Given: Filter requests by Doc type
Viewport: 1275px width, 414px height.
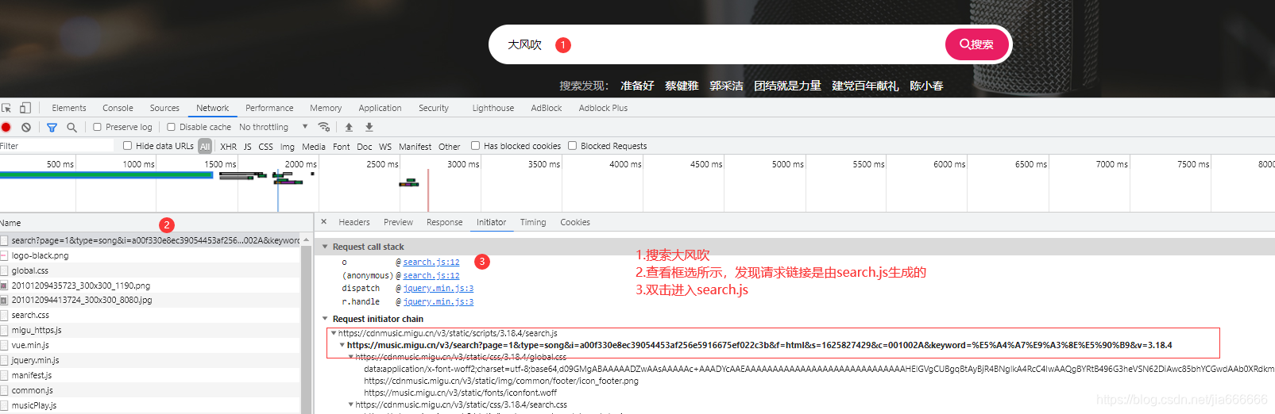Looking at the screenshot, I should tap(365, 147).
